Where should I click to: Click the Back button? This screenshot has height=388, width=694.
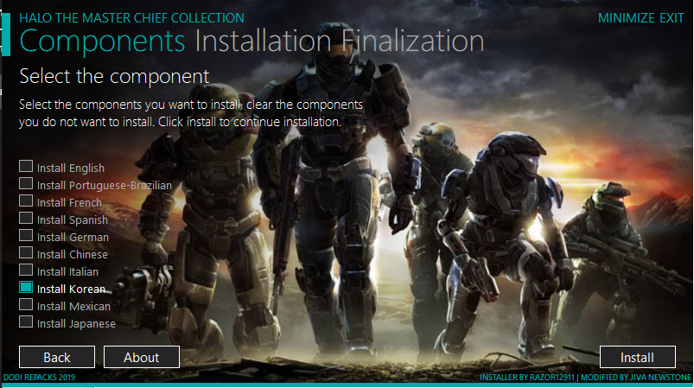pyautogui.click(x=57, y=357)
